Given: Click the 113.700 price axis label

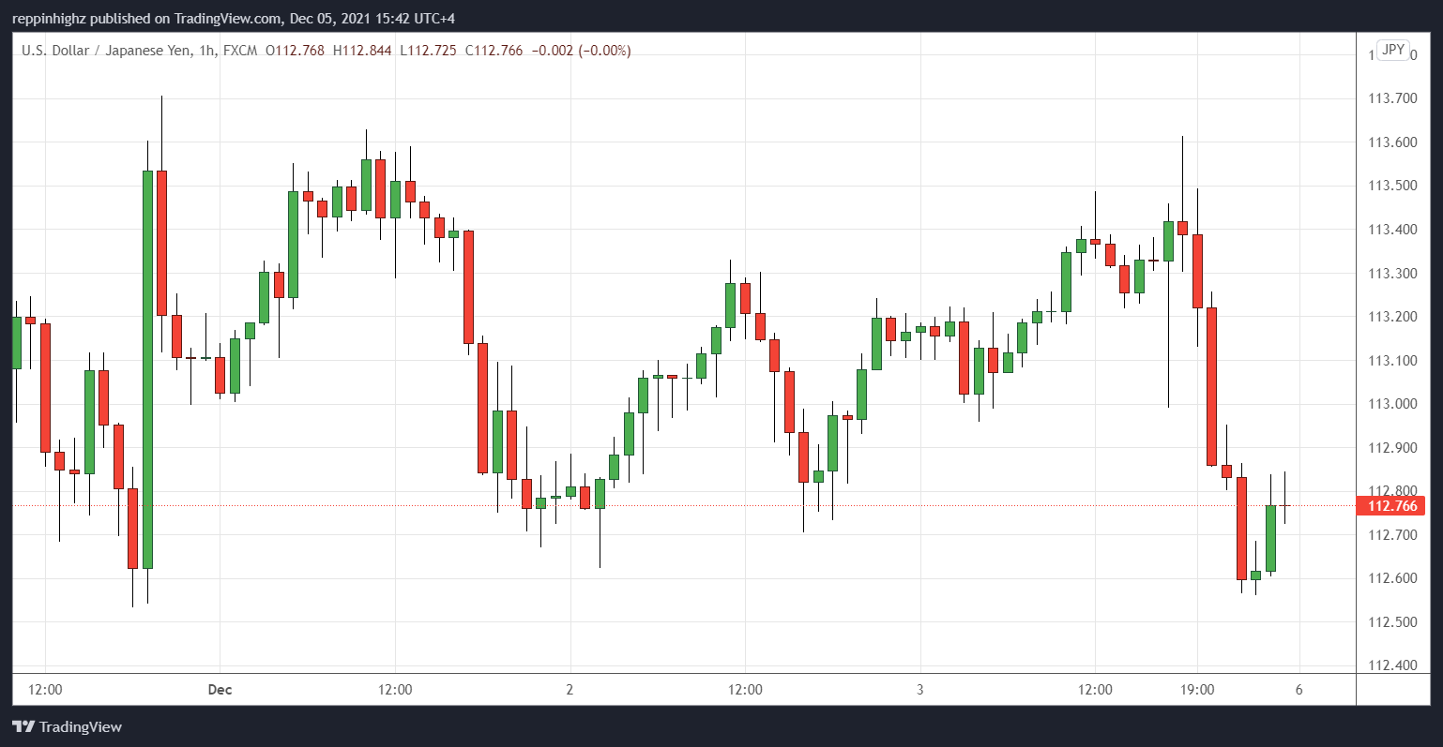Looking at the screenshot, I should (x=1392, y=98).
